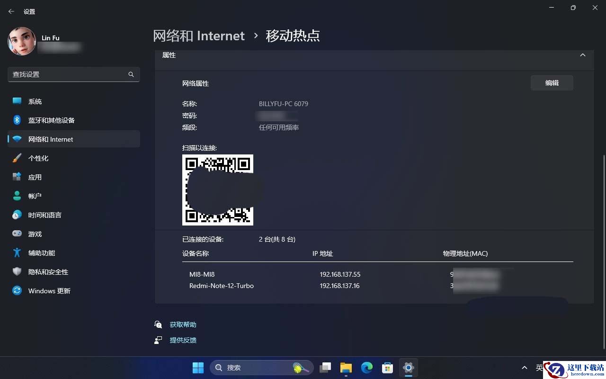Click the 移动热点 page title
Viewport: 606px width, 379px height.
tap(293, 36)
